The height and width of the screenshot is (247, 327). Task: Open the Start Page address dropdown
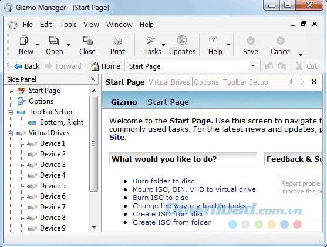pos(252,66)
